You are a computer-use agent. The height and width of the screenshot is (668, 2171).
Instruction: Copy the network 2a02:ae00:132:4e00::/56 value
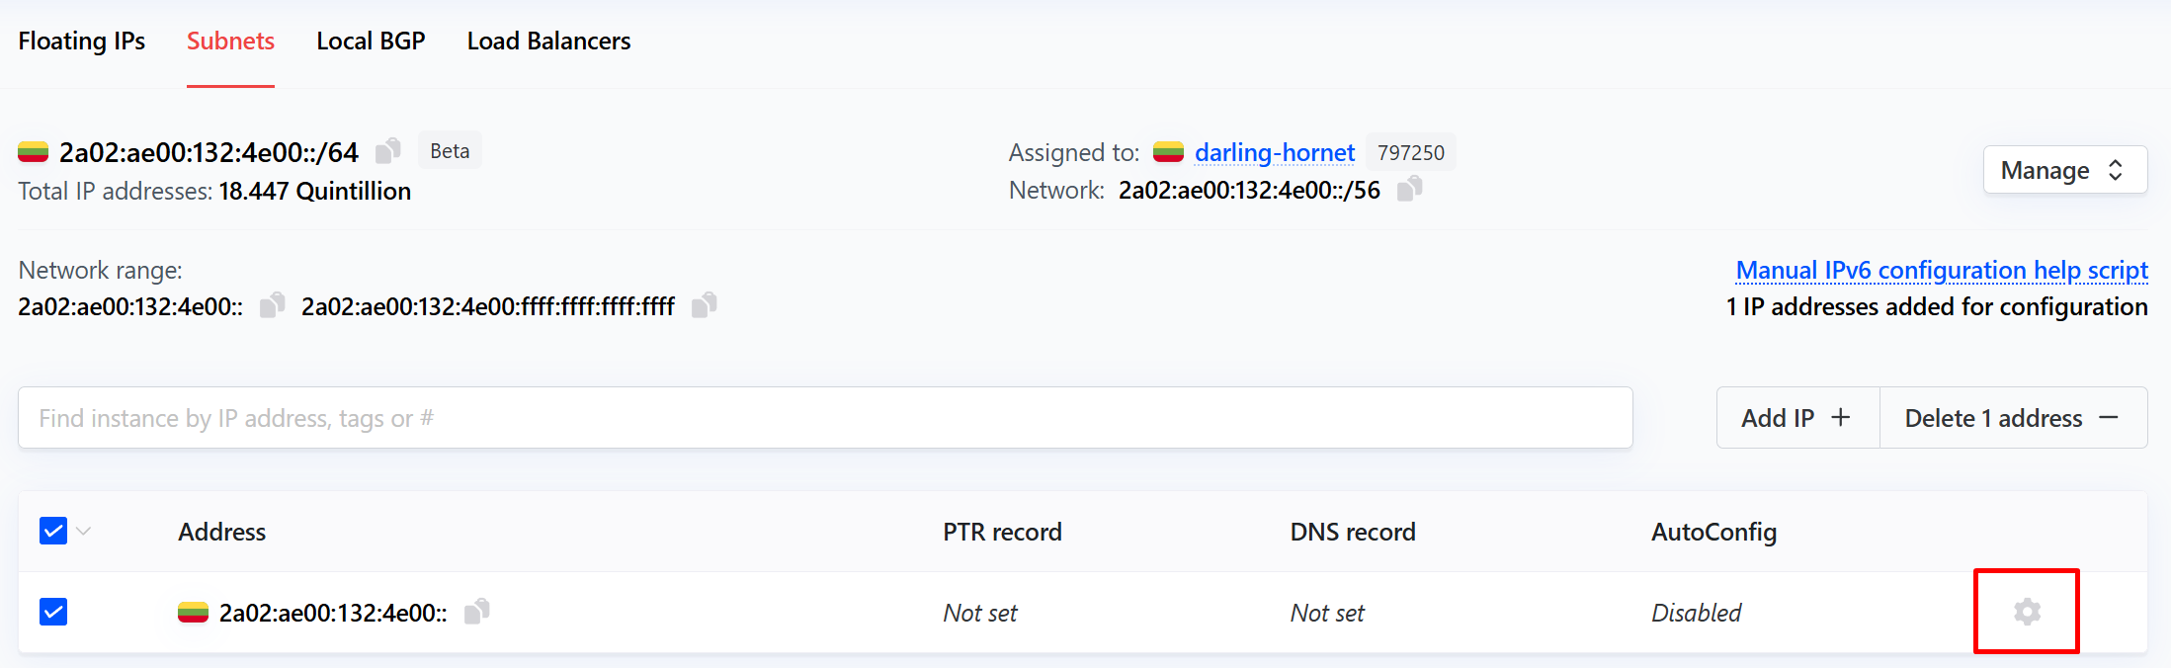point(1410,188)
